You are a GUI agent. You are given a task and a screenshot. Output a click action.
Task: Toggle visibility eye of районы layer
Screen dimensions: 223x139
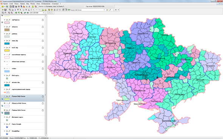point(5,34)
